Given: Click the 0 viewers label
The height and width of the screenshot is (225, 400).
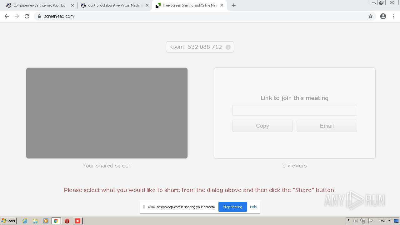Looking at the screenshot, I should (x=294, y=166).
